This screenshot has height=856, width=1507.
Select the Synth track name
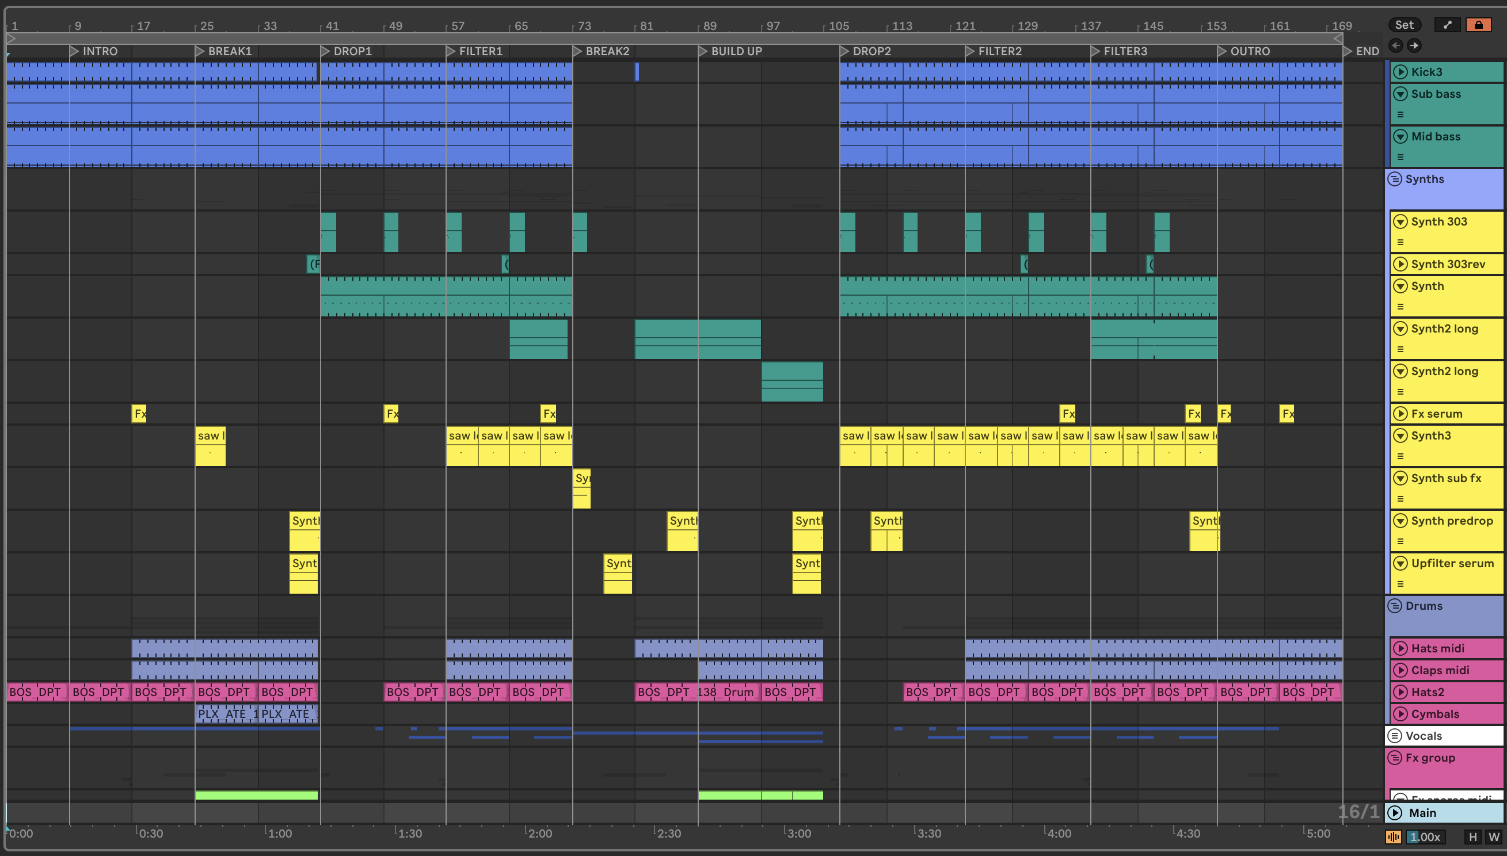pyautogui.click(x=1427, y=286)
